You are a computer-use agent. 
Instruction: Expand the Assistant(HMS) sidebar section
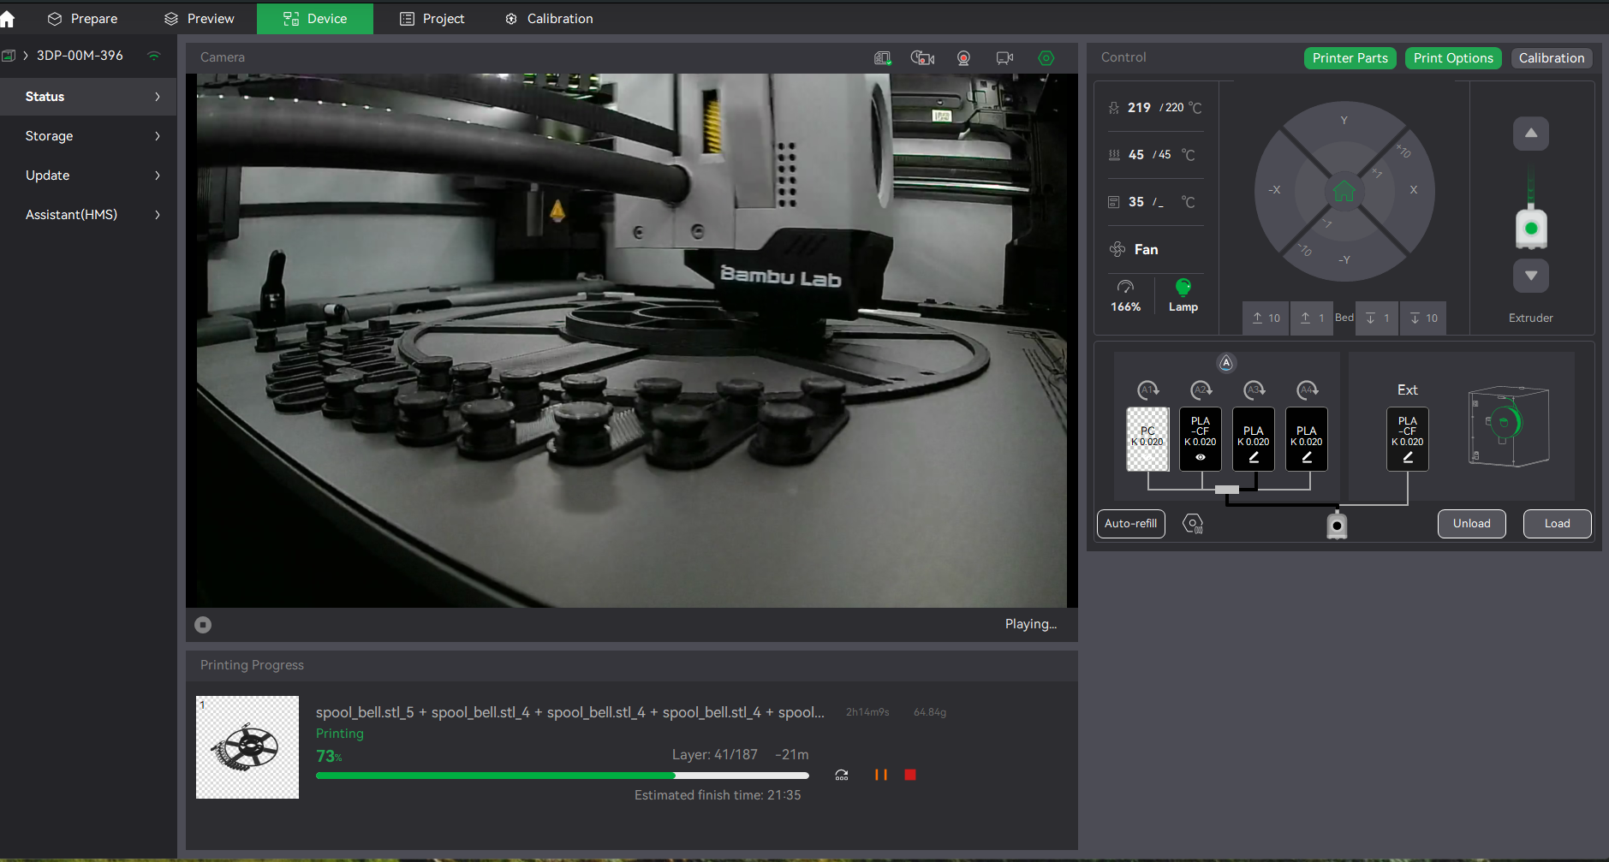point(88,215)
